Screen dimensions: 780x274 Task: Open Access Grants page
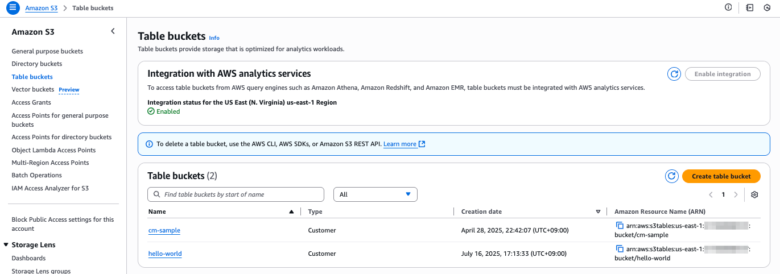point(31,102)
